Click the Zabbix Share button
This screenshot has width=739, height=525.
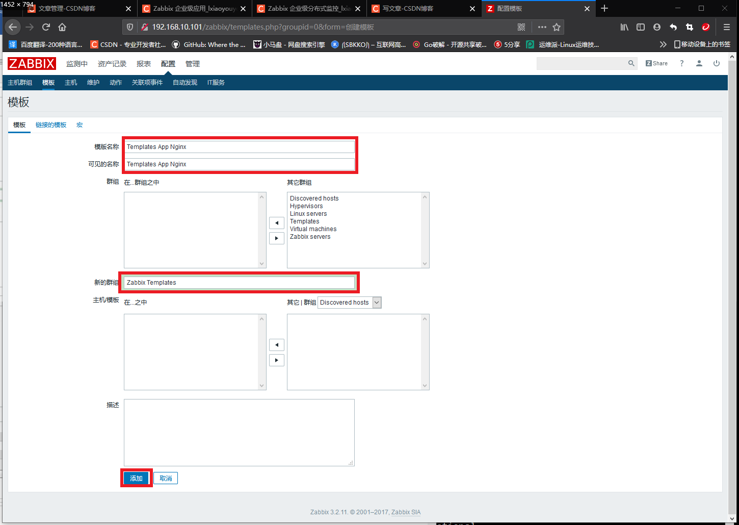pyautogui.click(x=656, y=63)
